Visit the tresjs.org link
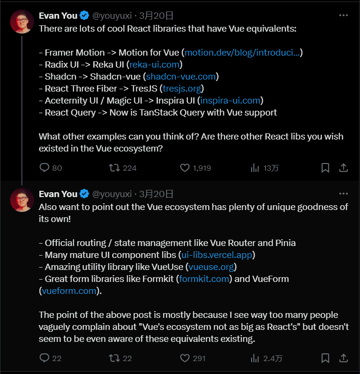 tap(182, 89)
